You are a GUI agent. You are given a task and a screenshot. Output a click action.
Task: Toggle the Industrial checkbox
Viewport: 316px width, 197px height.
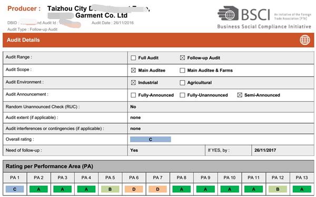(x=133, y=83)
